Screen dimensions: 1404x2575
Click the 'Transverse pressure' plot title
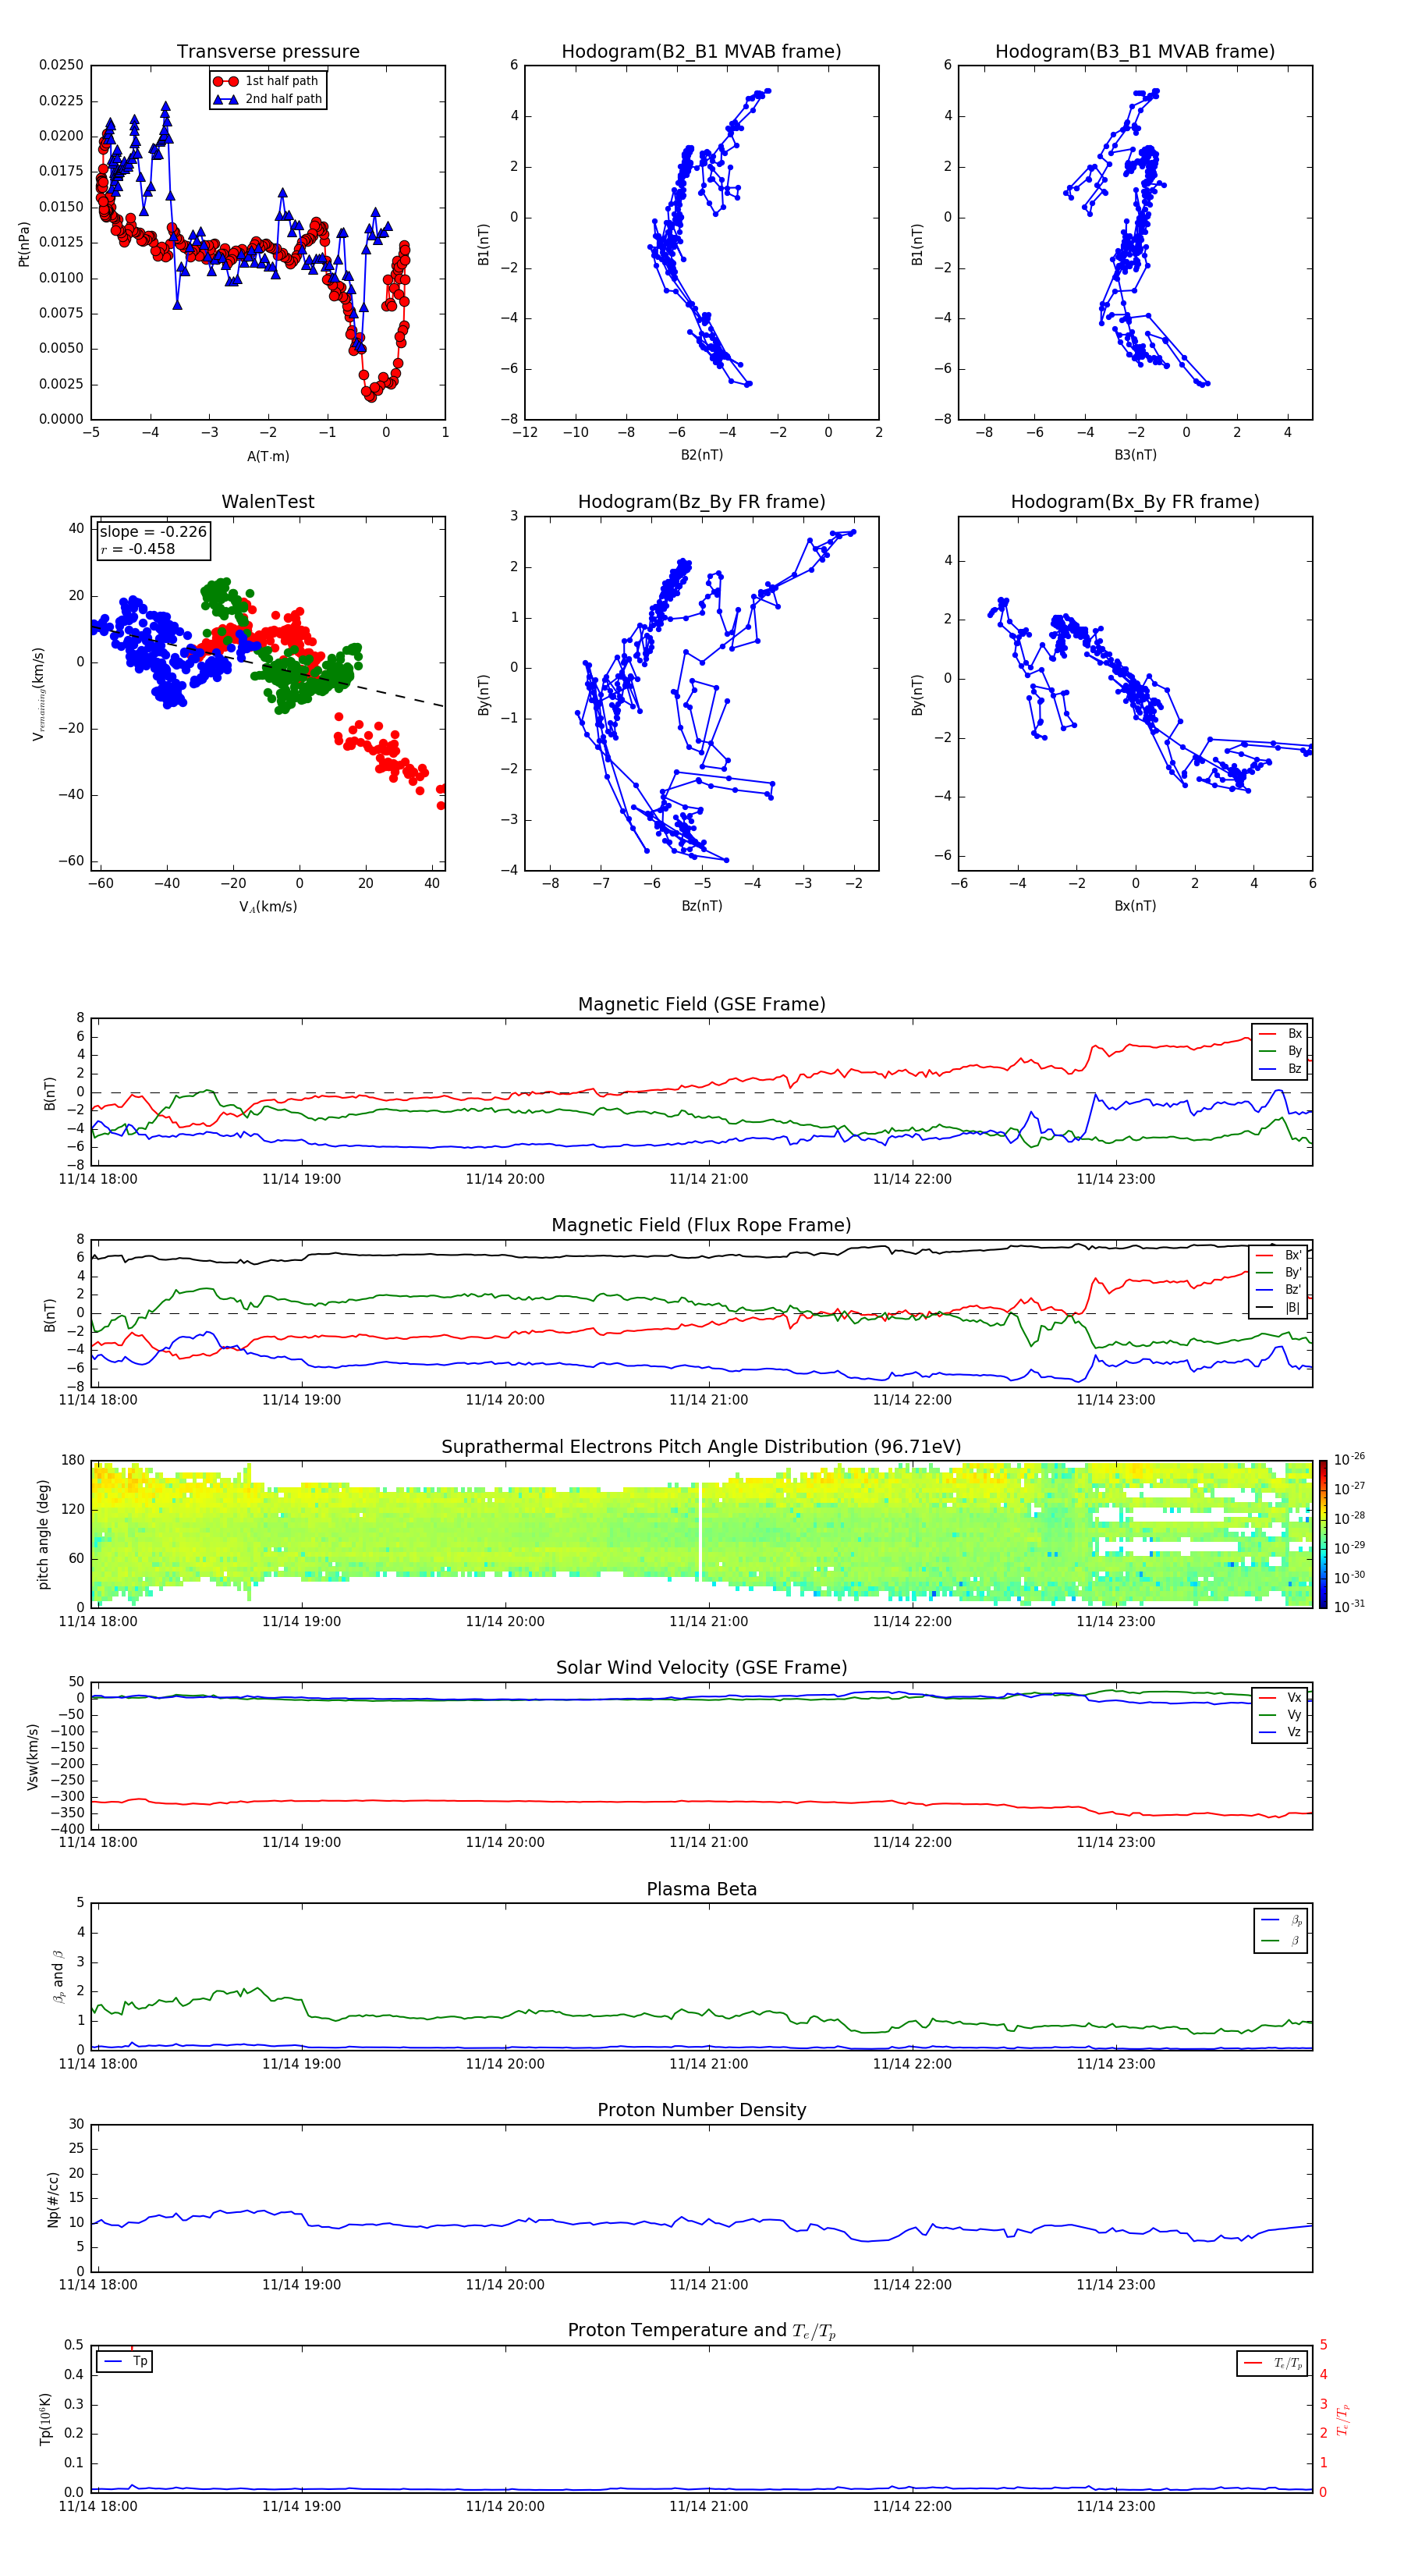click(x=268, y=52)
